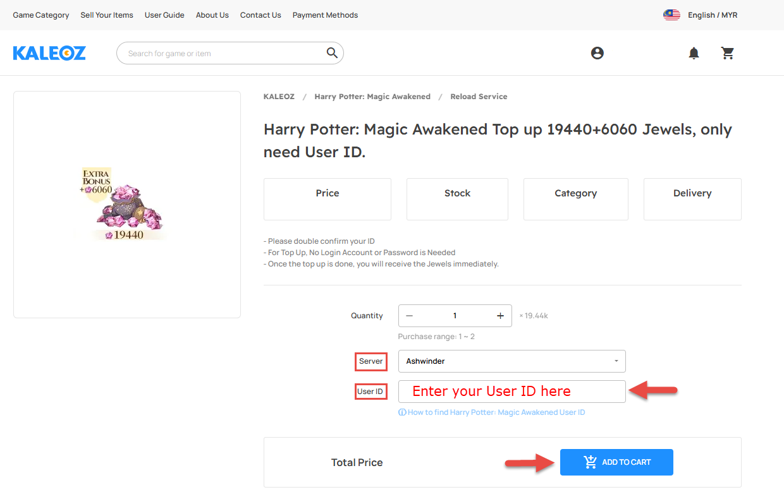Increase quantity with plus button
Screen dimensions: 784x497
pyautogui.click(x=500, y=316)
